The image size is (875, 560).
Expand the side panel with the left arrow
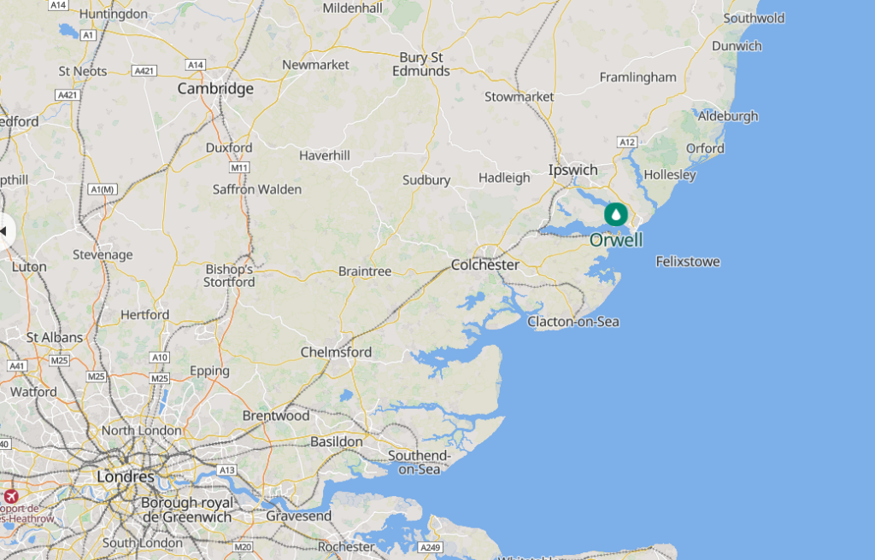3,231
